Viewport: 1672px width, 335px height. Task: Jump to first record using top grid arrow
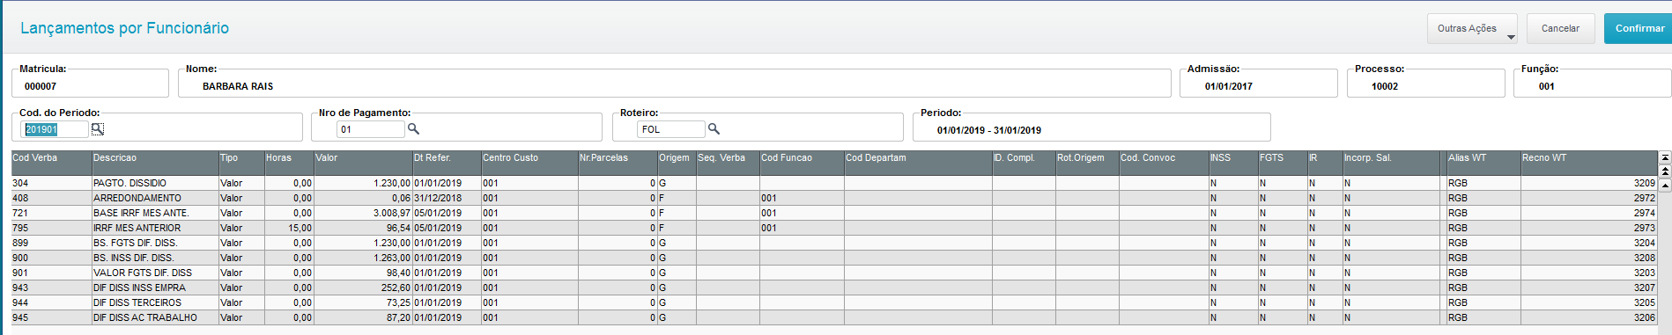(x=1665, y=157)
